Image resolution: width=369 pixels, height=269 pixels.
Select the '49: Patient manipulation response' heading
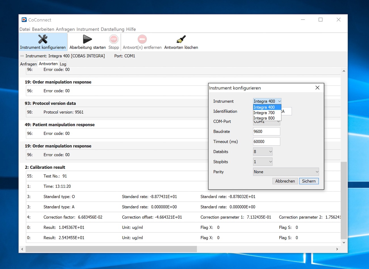[x=60, y=125]
